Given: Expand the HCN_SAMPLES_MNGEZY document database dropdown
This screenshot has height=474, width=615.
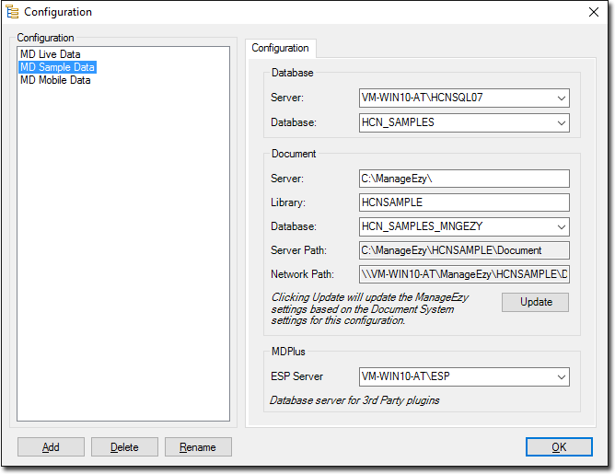Looking at the screenshot, I should (561, 226).
